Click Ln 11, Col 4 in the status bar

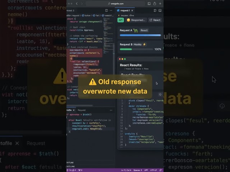click(x=126, y=170)
